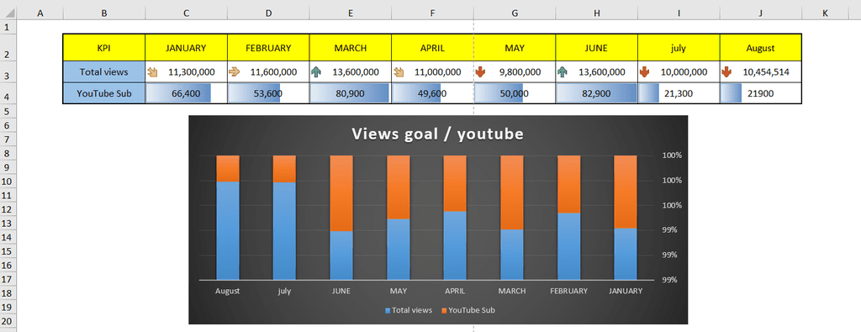
Task: Click the red down arrow icon in july total views
Action: [x=645, y=72]
